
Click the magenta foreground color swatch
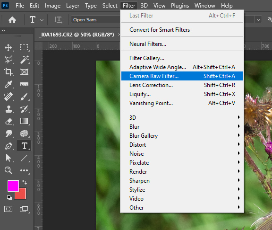pos(13,186)
